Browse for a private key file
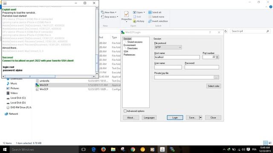 (x=216, y=77)
